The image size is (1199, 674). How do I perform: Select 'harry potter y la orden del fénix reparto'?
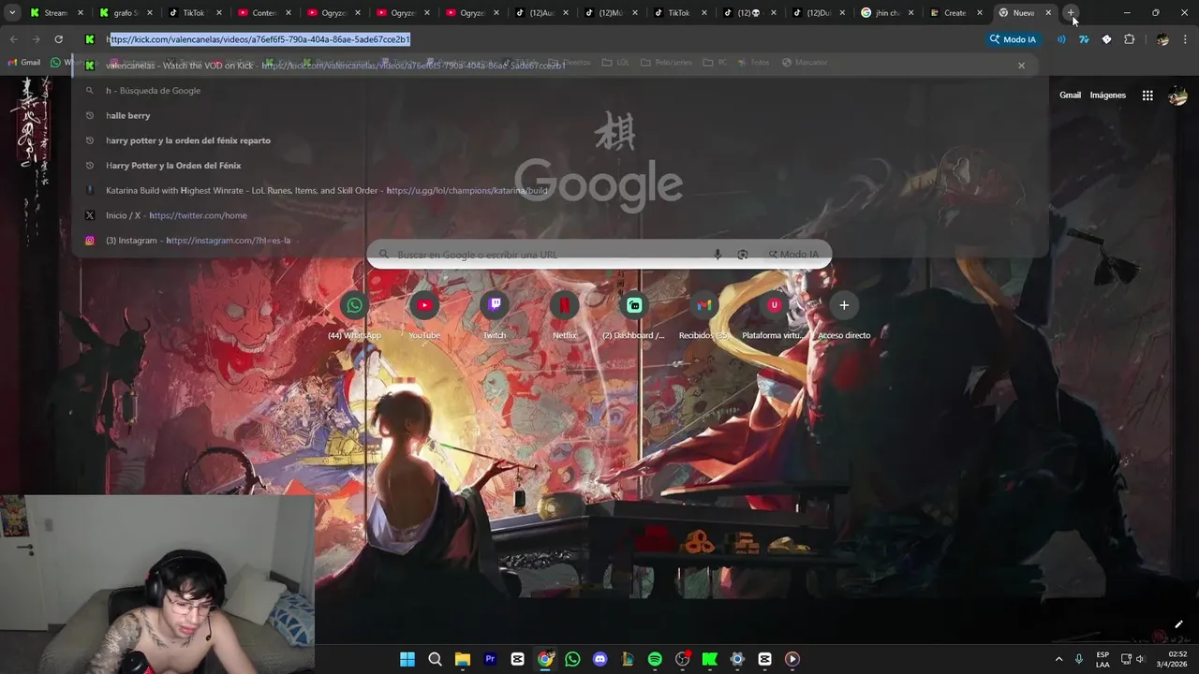(560, 140)
